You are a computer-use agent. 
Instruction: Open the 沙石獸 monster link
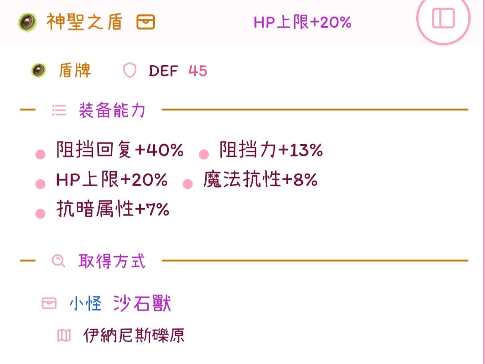tap(142, 304)
